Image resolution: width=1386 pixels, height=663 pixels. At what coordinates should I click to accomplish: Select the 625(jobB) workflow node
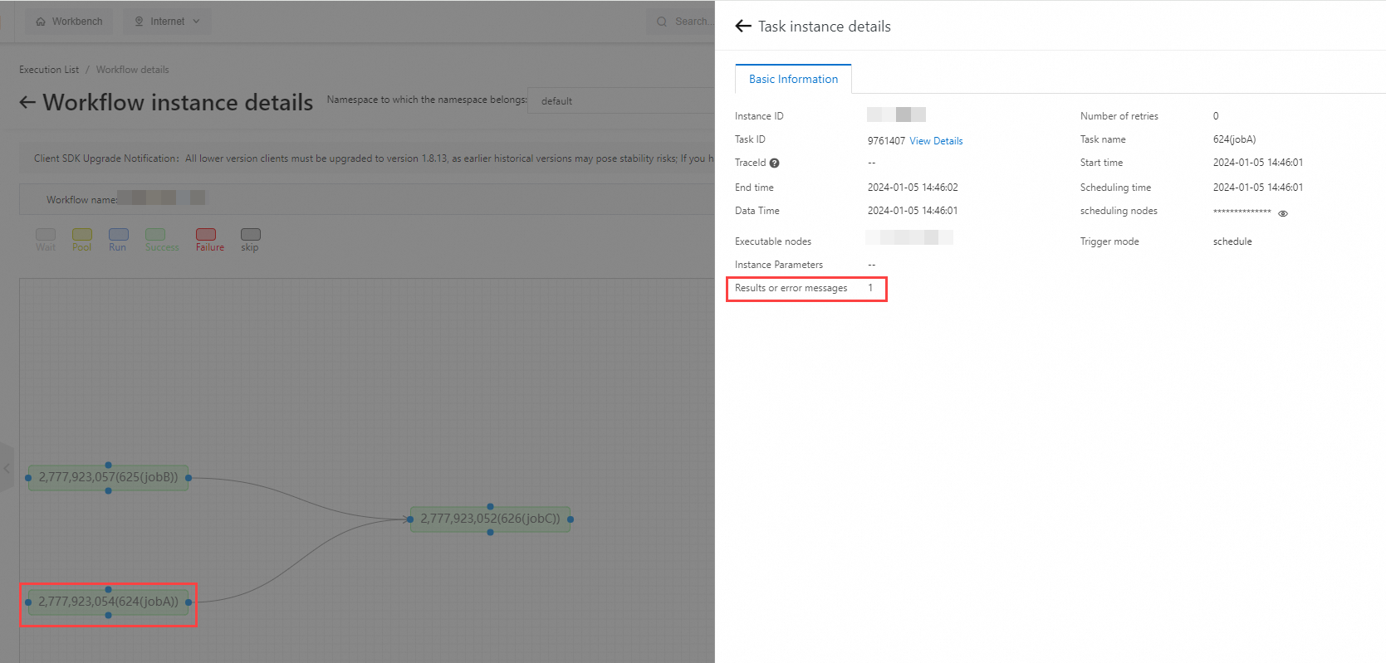(108, 477)
